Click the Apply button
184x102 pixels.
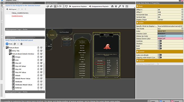(x=153, y=101)
